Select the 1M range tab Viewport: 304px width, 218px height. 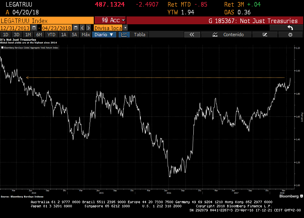point(28,35)
